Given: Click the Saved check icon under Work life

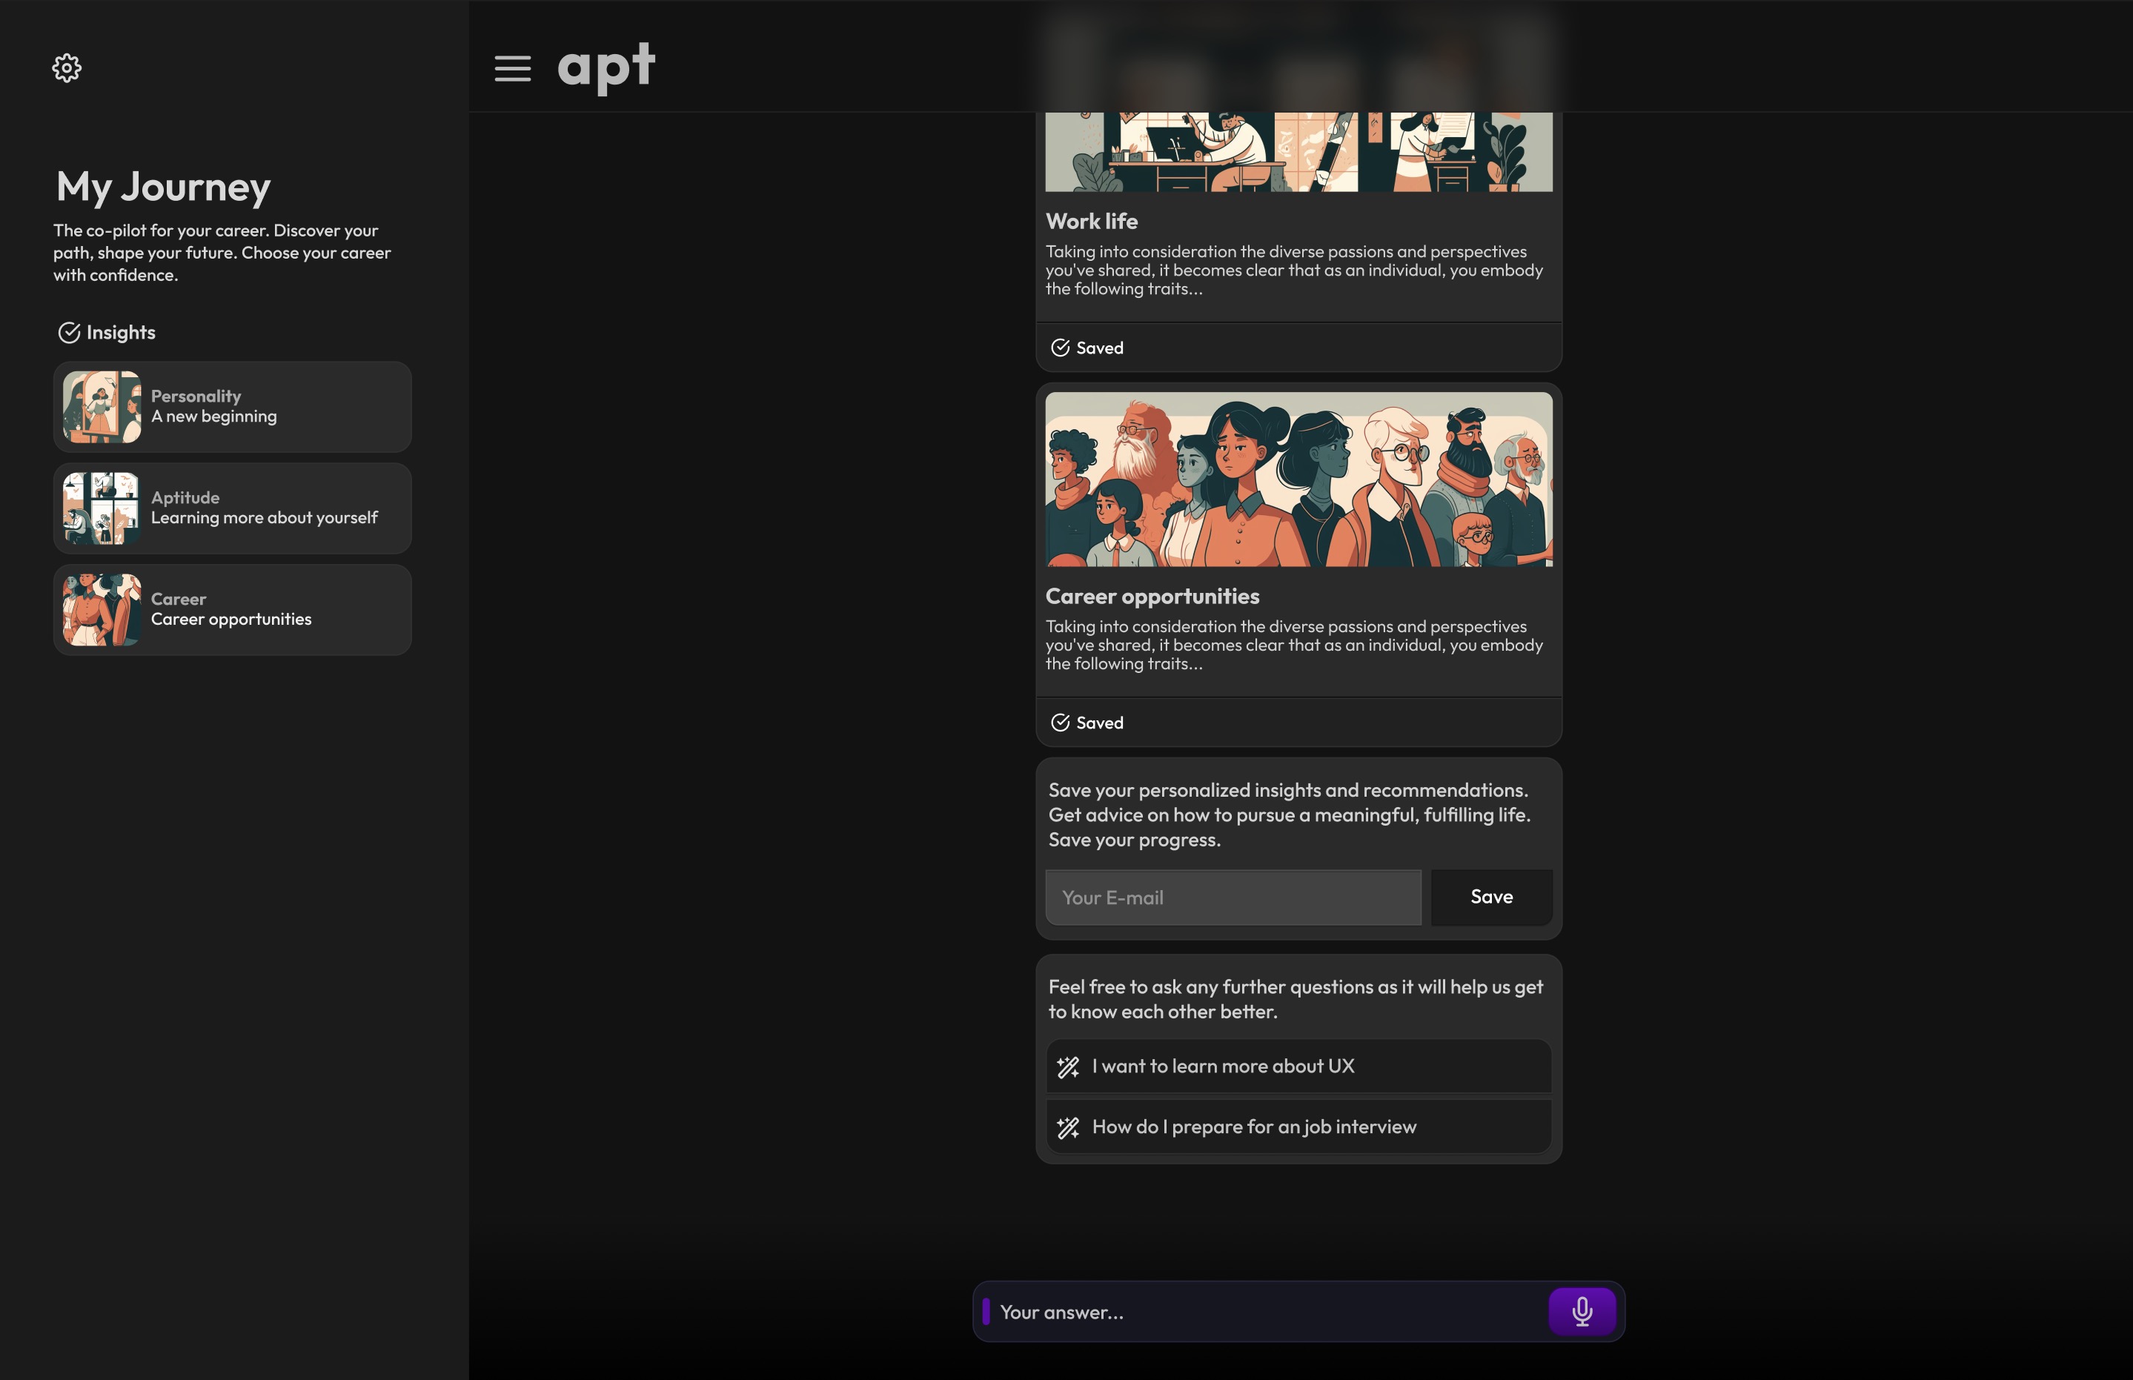Looking at the screenshot, I should tap(1060, 348).
